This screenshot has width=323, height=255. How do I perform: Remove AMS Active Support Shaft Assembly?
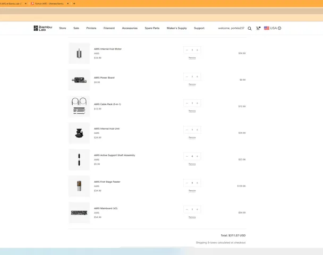click(x=192, y=164)
